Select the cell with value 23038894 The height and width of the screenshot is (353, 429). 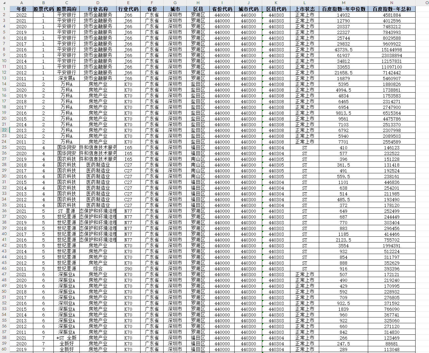392,55
